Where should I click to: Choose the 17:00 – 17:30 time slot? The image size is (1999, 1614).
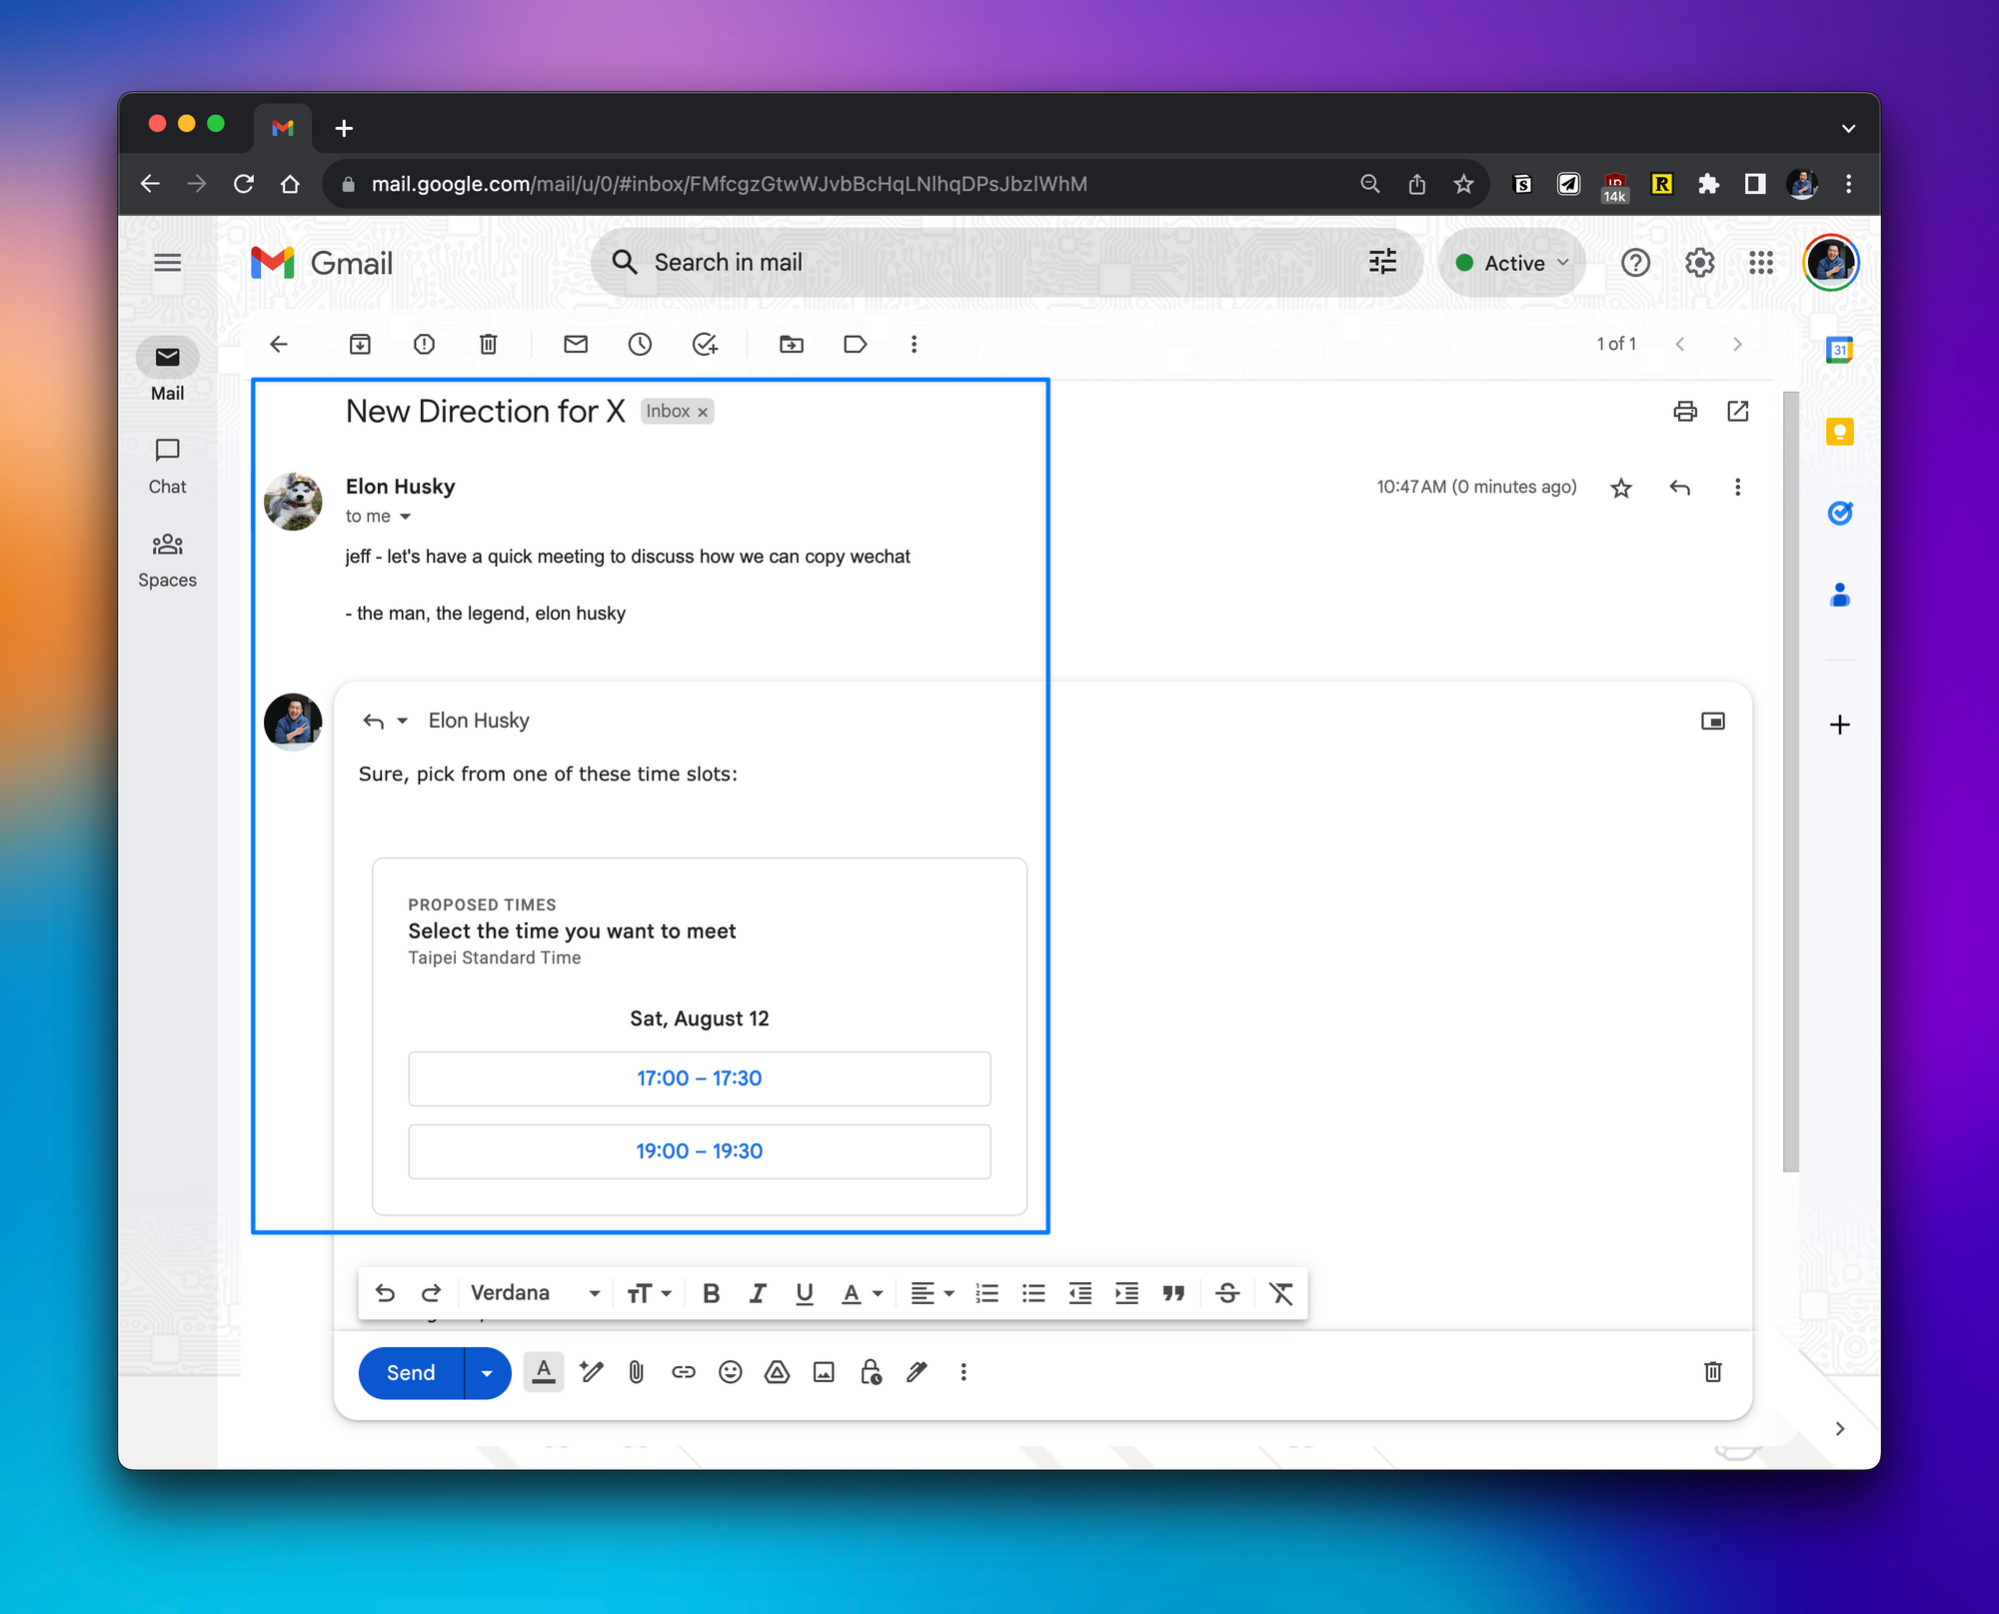pos(700,1078)
